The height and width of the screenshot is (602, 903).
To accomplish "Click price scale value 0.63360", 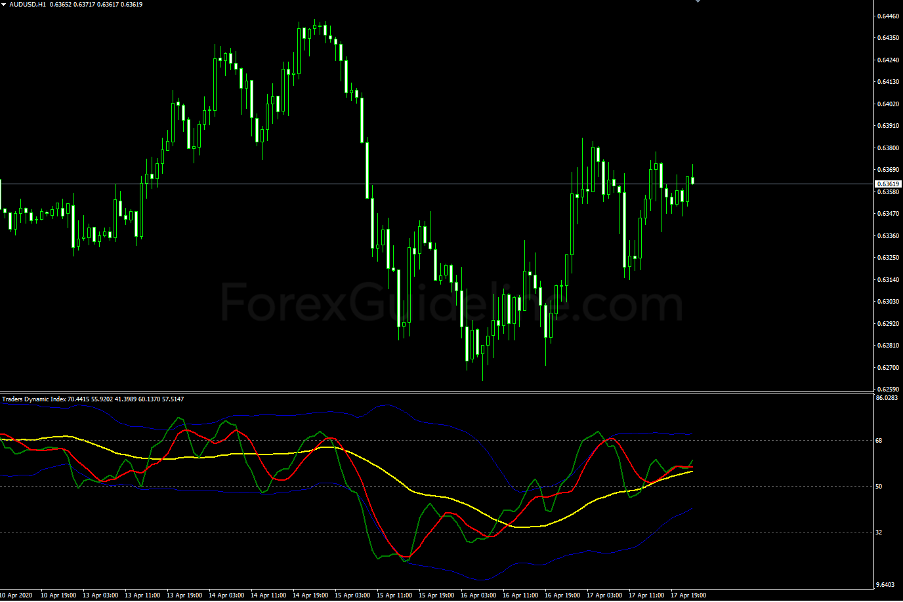I will [x=889, y=235].
